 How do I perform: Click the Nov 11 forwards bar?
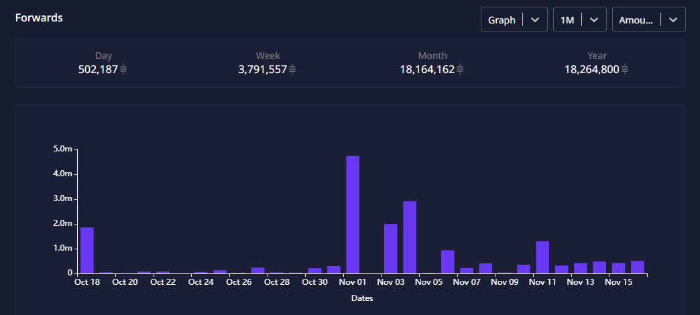point(542,257)
